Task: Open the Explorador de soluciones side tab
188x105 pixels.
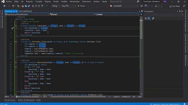Action: click(x=186, y=43)
